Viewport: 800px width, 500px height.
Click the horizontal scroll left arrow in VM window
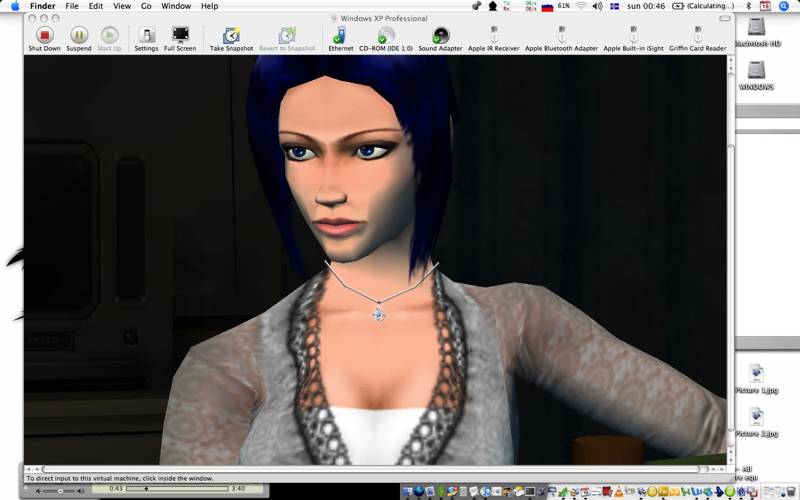(x=29, y=469)
